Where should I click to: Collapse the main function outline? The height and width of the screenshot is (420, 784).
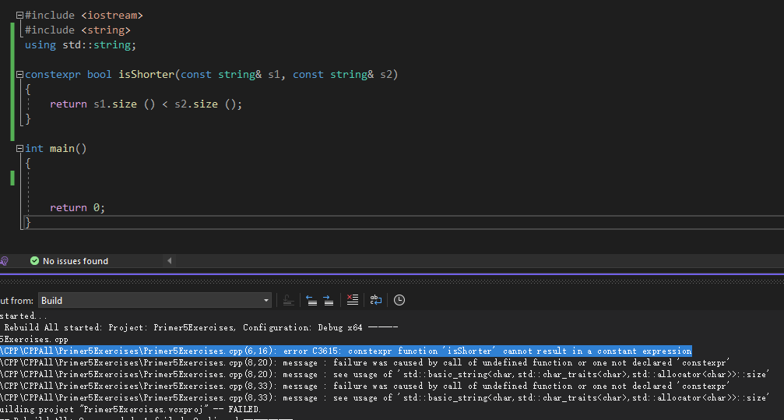point(19,149)
